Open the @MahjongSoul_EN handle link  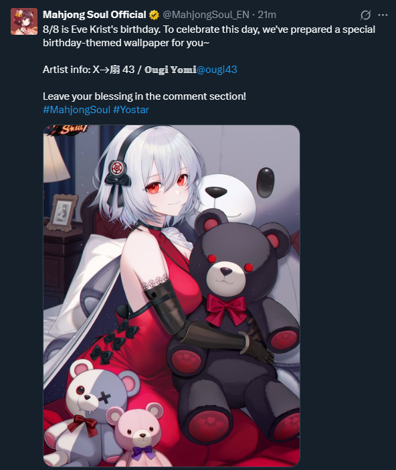pyautogui.click(x=206, y=15)
